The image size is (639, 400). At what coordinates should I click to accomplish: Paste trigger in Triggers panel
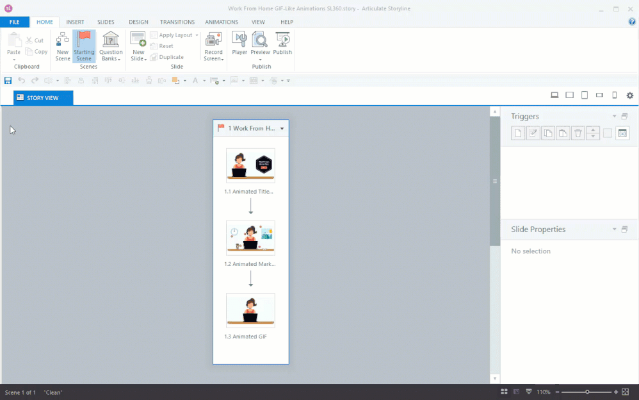(x=563, y=133)
